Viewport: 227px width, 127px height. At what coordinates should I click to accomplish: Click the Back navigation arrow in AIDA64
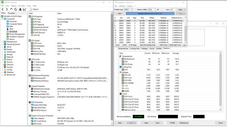pyautogui.click(x=3, y=9)
